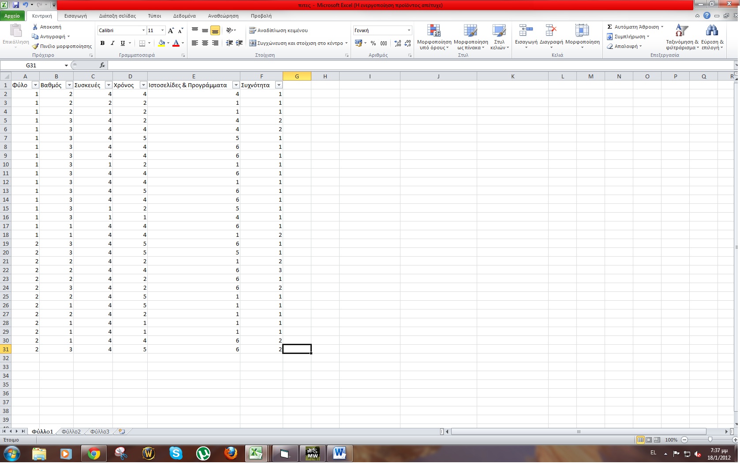
Task: Expand the Name Box dropdown
Action: [x=66, y=65]
